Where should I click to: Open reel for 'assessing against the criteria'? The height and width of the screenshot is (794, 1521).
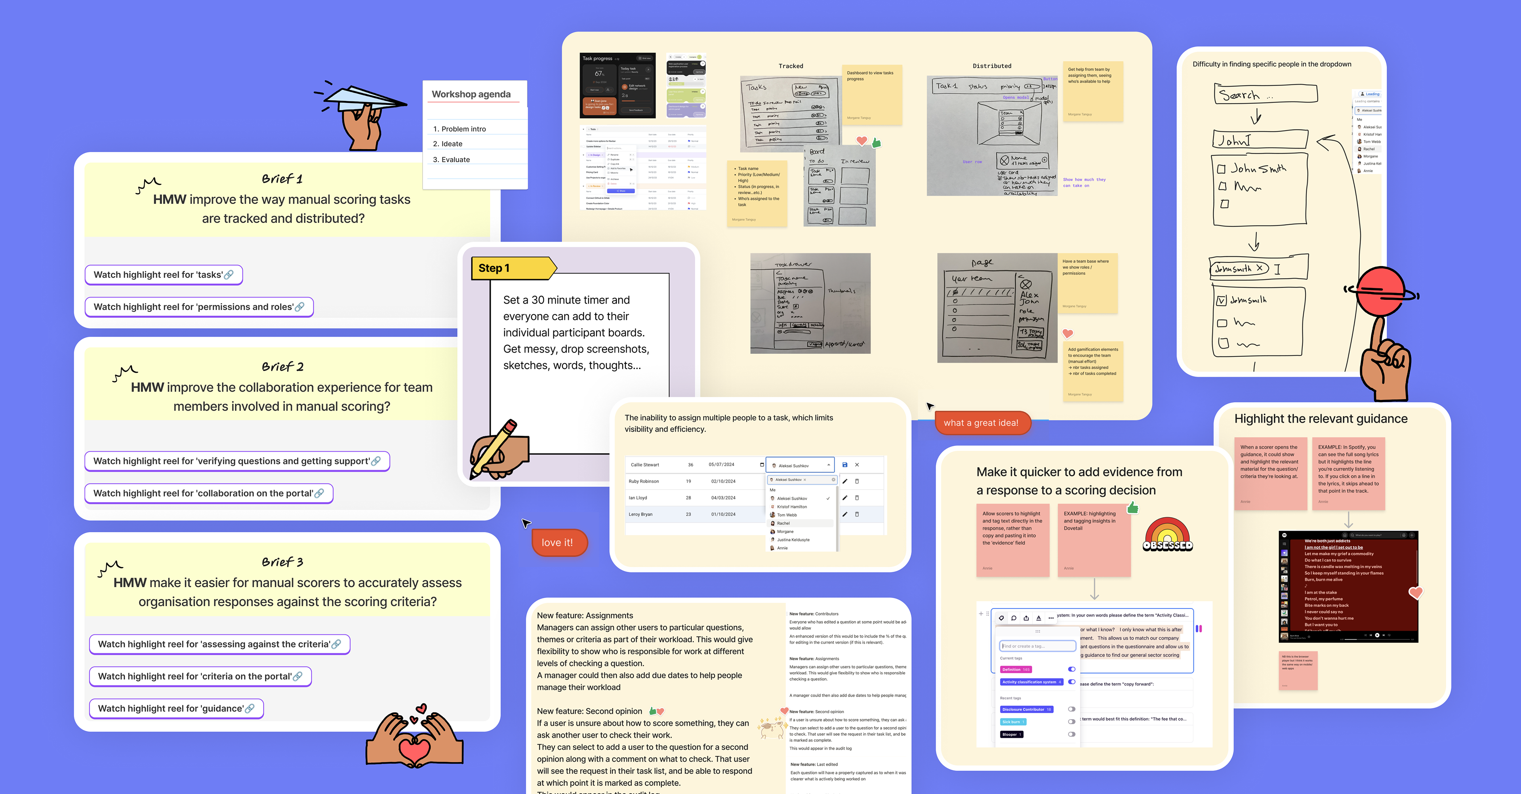[x=220, y=644]
